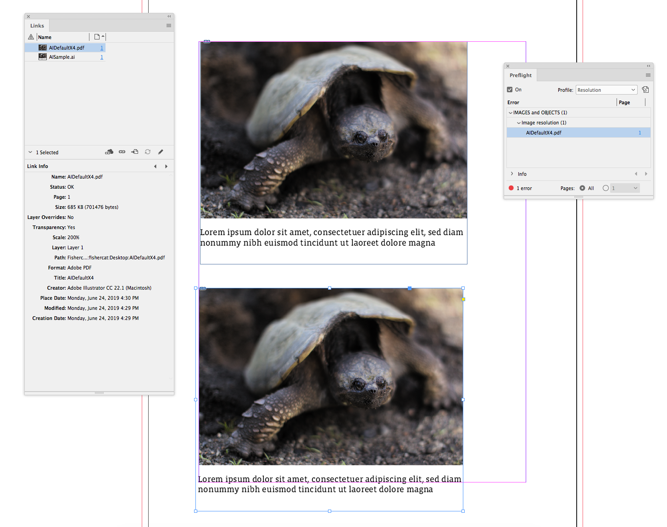Show next link in Link Info

point(166,167)
